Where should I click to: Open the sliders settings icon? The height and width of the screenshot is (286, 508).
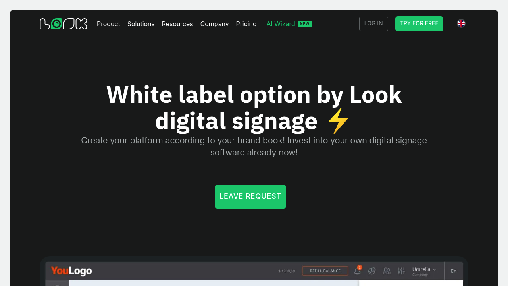[x=401, y=271]
